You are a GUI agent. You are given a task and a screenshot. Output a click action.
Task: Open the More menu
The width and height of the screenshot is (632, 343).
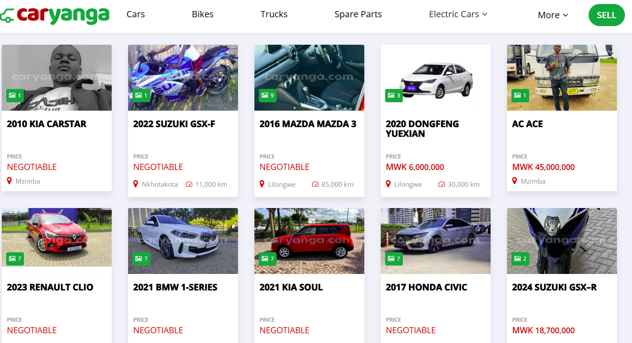[x=553, y=15]
